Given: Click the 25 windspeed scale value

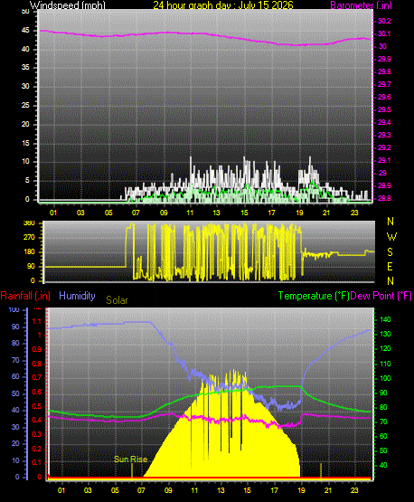Looking at the screenshot, I should point(25,105).
